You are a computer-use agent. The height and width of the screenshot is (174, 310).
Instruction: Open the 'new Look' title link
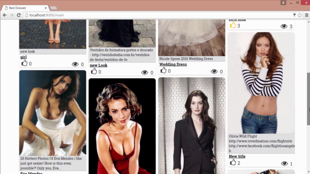pyautogui.click(x=98, y=65)
